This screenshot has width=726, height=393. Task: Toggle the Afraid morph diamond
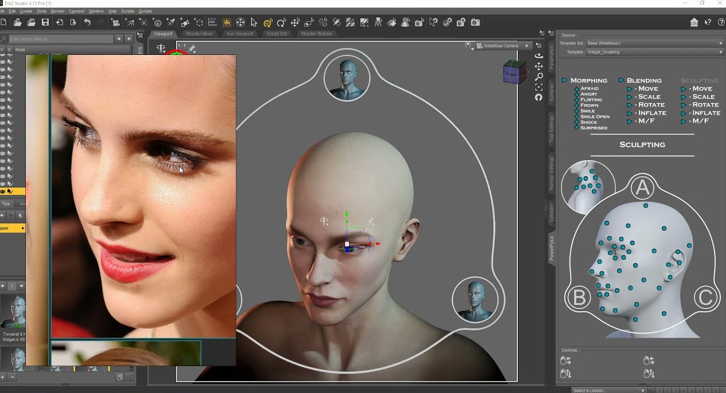(576, 89)
